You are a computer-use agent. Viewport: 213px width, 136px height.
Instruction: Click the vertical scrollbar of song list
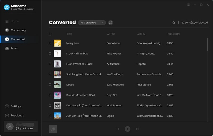click(x=208, y=44)
